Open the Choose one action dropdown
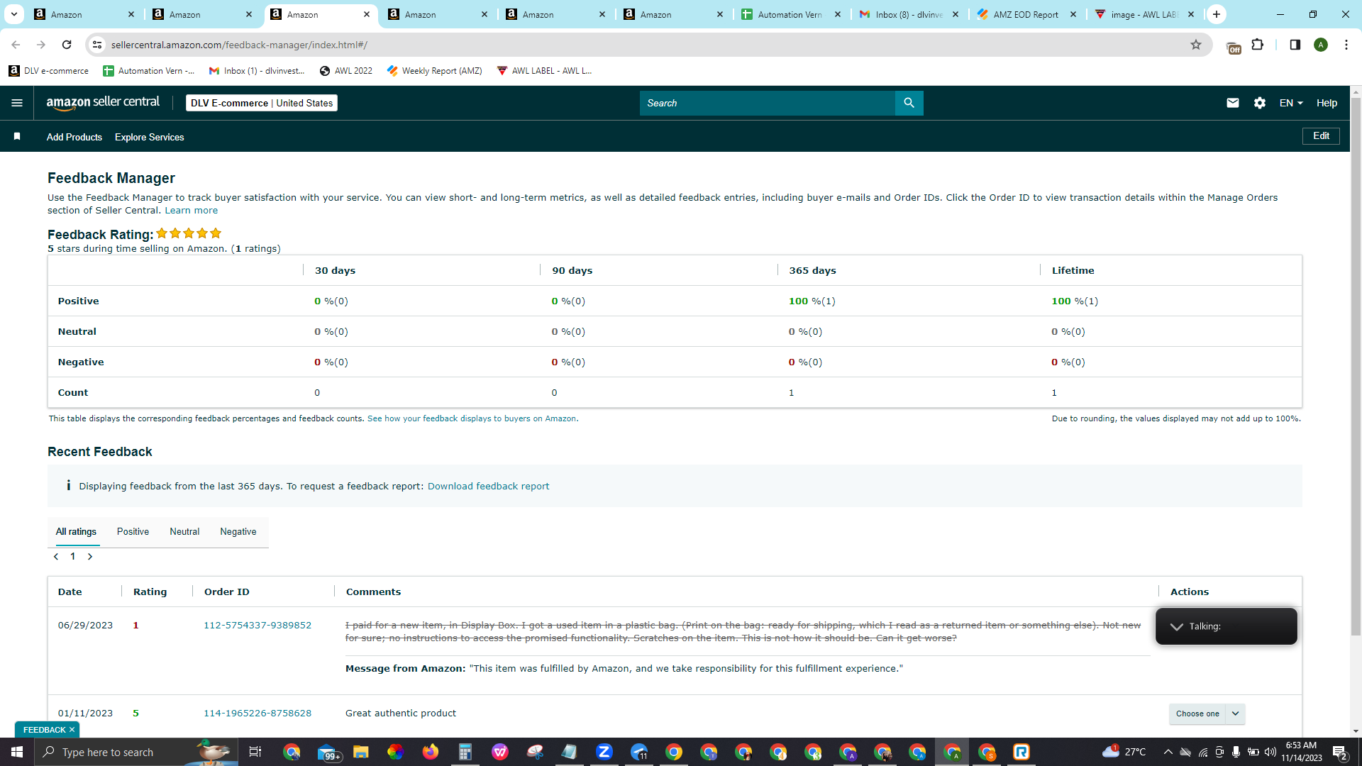1362x766 pixels. pyautogui.click(x=1207, y=714)
